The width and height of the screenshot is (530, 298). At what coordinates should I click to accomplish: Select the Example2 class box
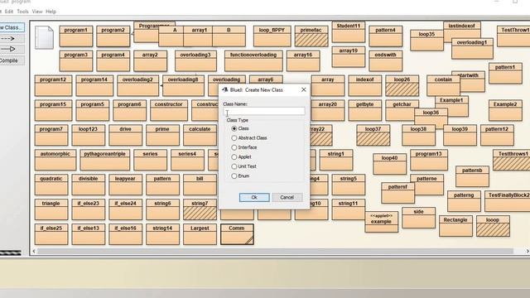click(x=505, y=110)
